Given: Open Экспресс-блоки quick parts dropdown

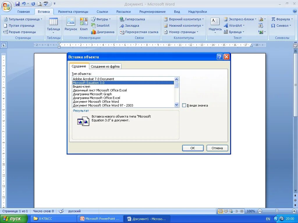Looking at the screenshot, I should click(240, 19).
